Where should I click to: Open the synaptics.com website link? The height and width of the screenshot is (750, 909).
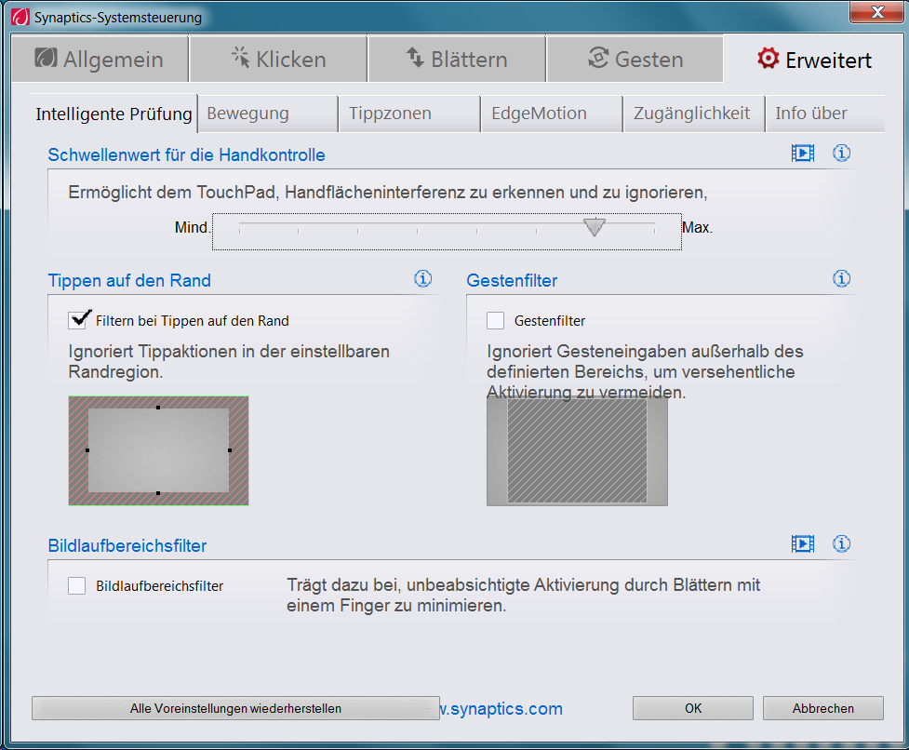(x=502, y=708)
